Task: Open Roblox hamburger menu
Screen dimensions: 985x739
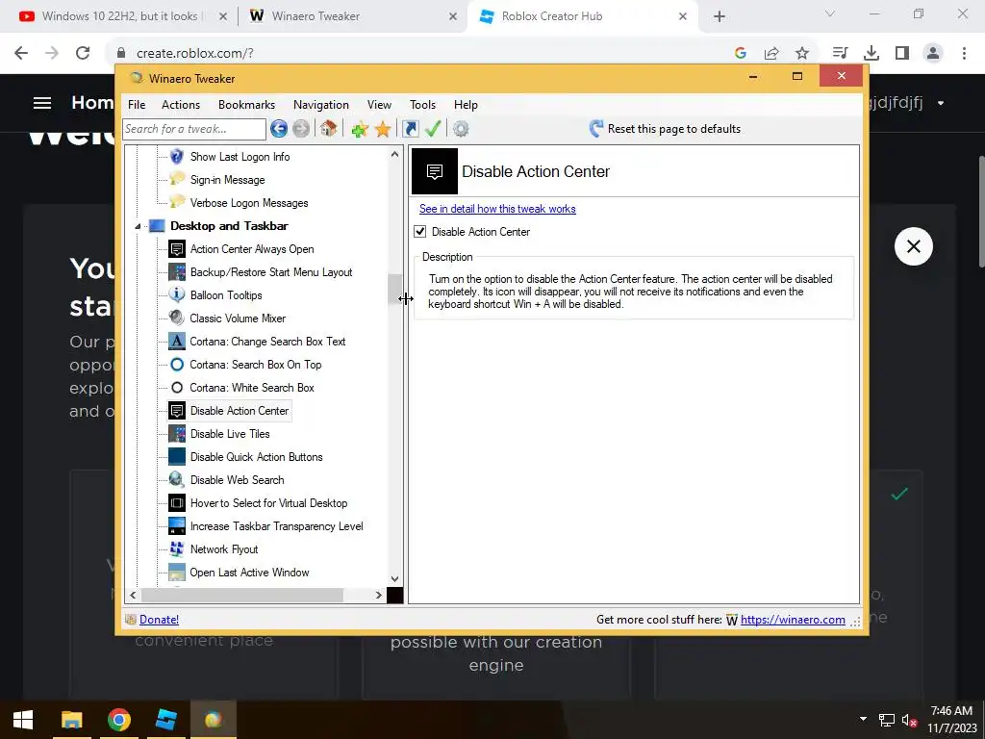Action: pos(42,103)
